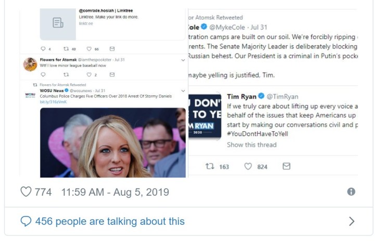
Task: Click the envelope icon next to 824
Action: (286, 167)
